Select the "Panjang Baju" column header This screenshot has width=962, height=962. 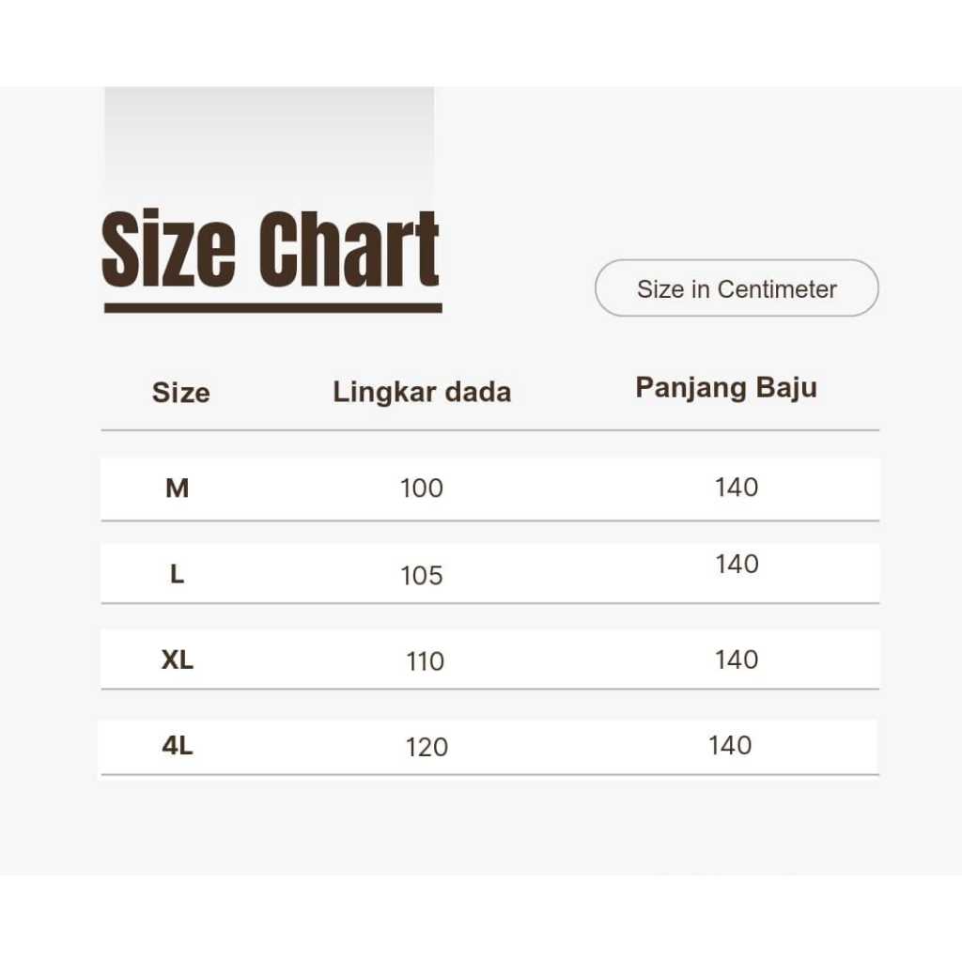[x=726, y=387]
